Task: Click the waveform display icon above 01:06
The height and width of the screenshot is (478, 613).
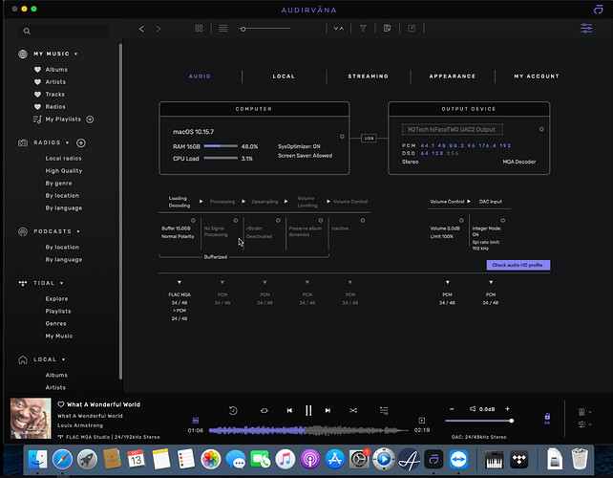Action: 196,420
